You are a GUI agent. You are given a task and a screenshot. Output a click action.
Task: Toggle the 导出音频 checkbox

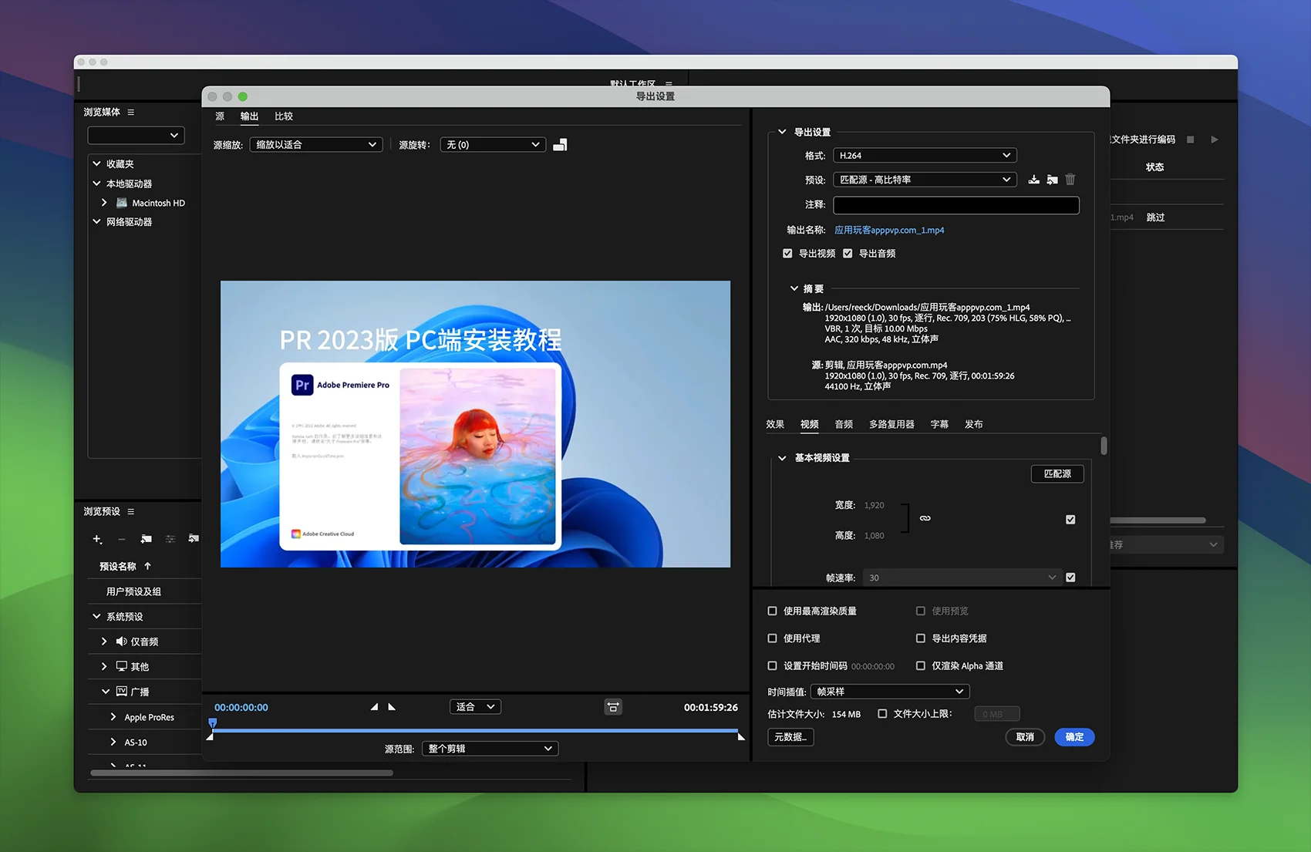[x=848, y=254]
